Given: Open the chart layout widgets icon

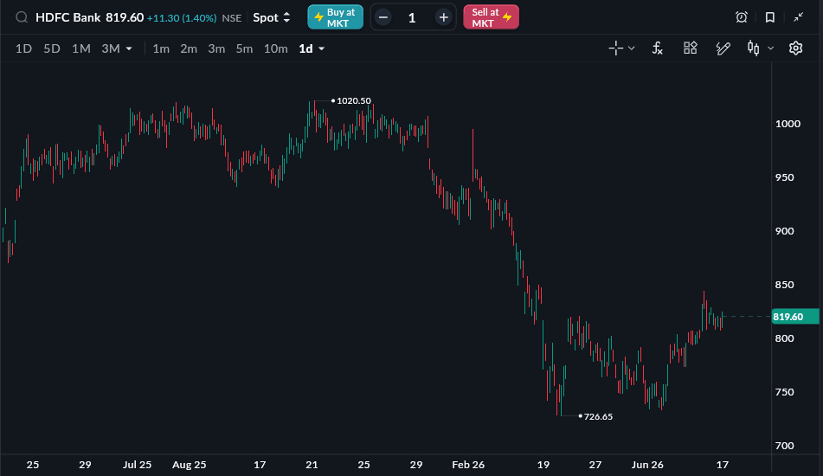Looking at the screenshot, I should pos(691,48).
